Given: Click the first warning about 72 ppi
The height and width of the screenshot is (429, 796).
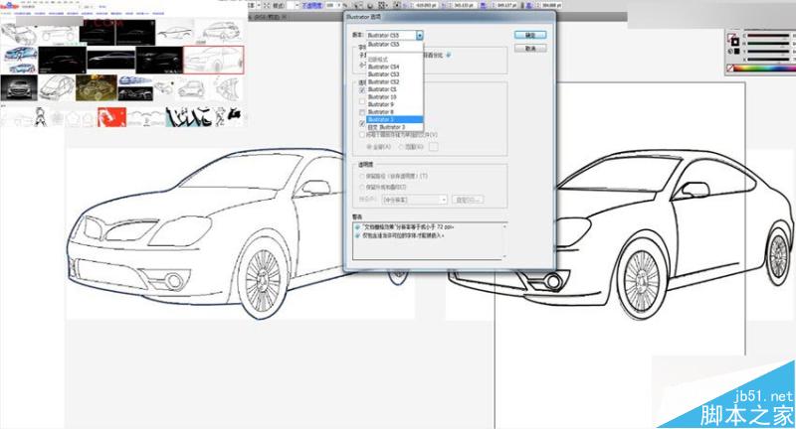Looking at the screenshot, I should pos(409,227).
